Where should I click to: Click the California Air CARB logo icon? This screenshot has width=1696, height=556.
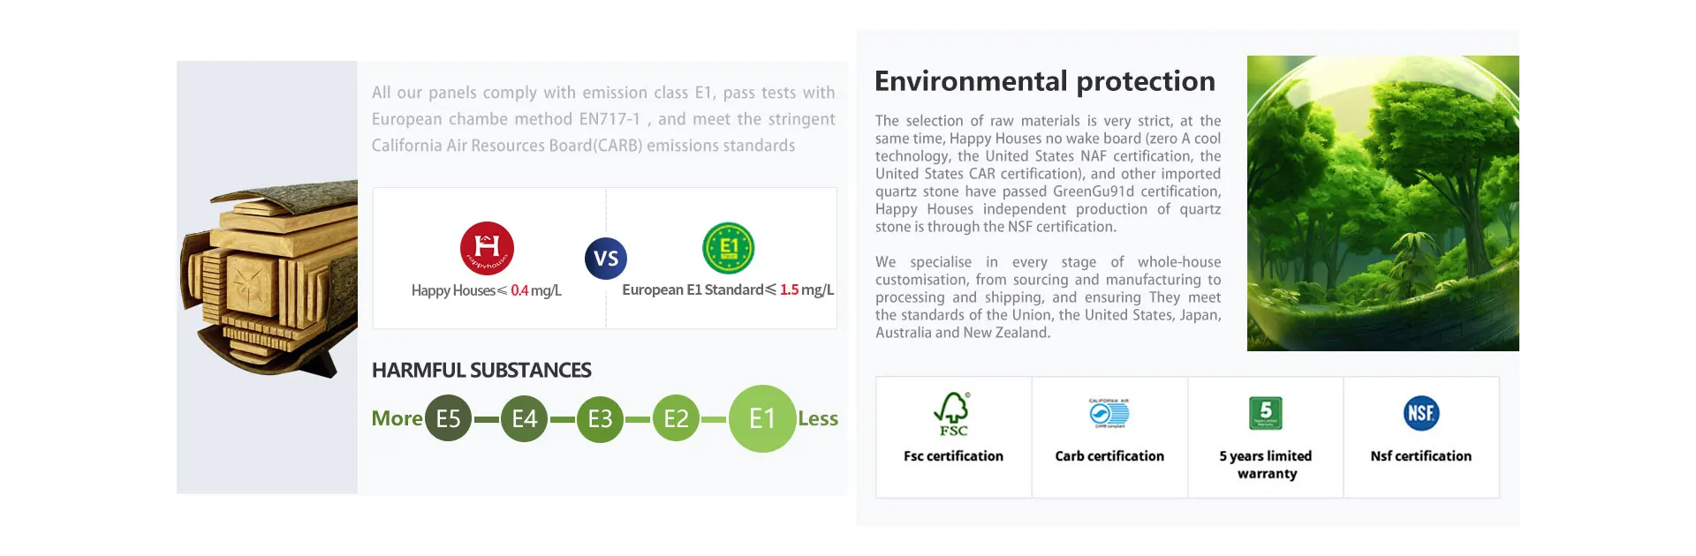(x=1109, y=413)
